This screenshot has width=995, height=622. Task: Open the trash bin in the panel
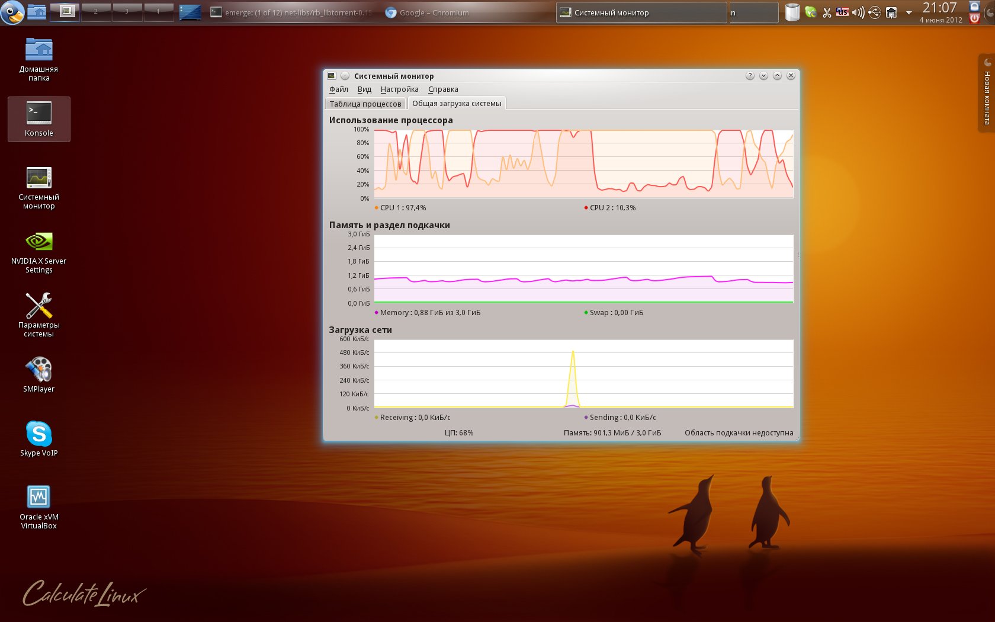click(x=792, y=12)
